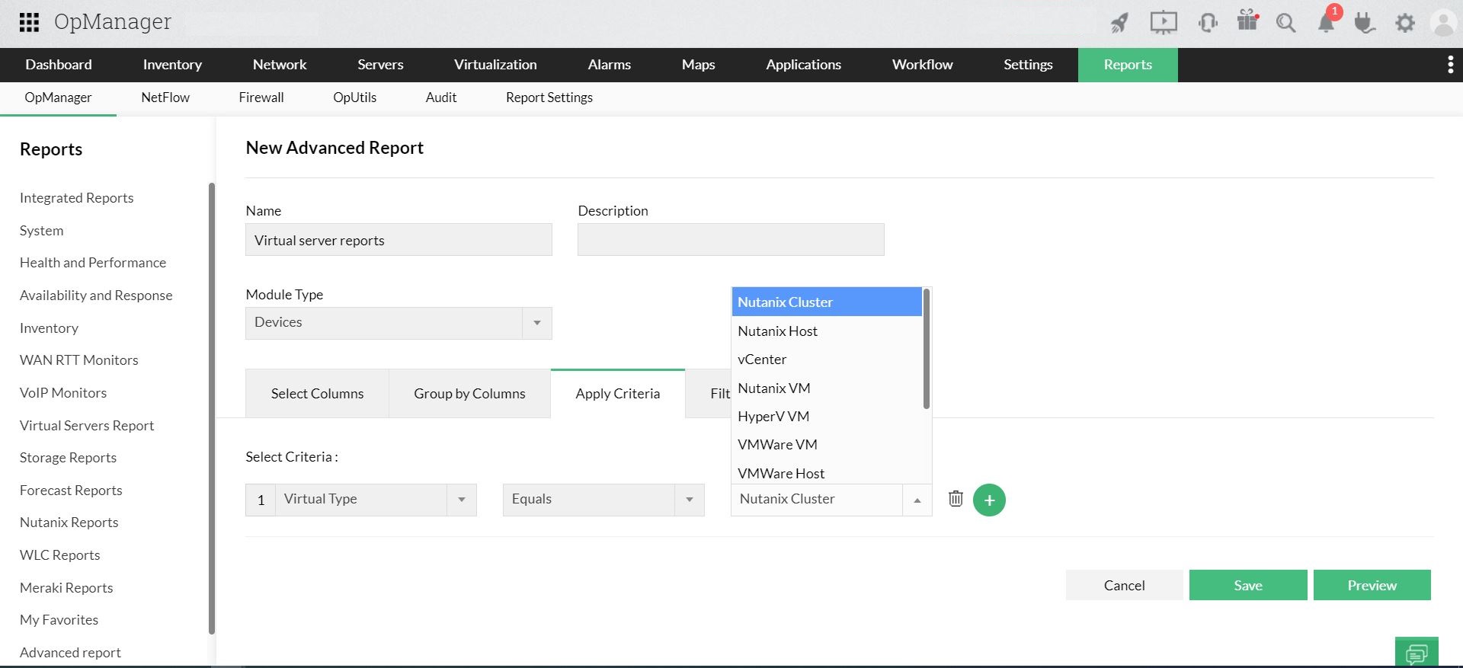Open the Equals condition dropdown
This screenshot has height=668, width=1463.
pos(689,500)
